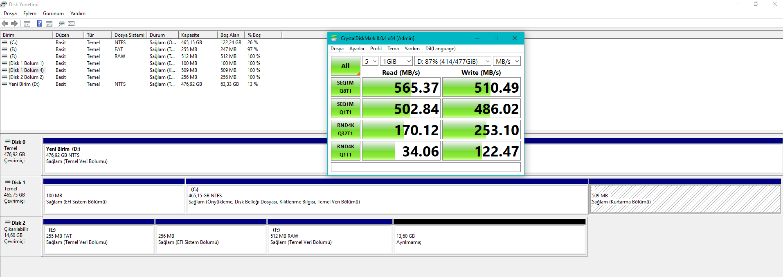The image size is (783, 277).
Task: Open the Dil(Language) menu
Action: [441, 49]
